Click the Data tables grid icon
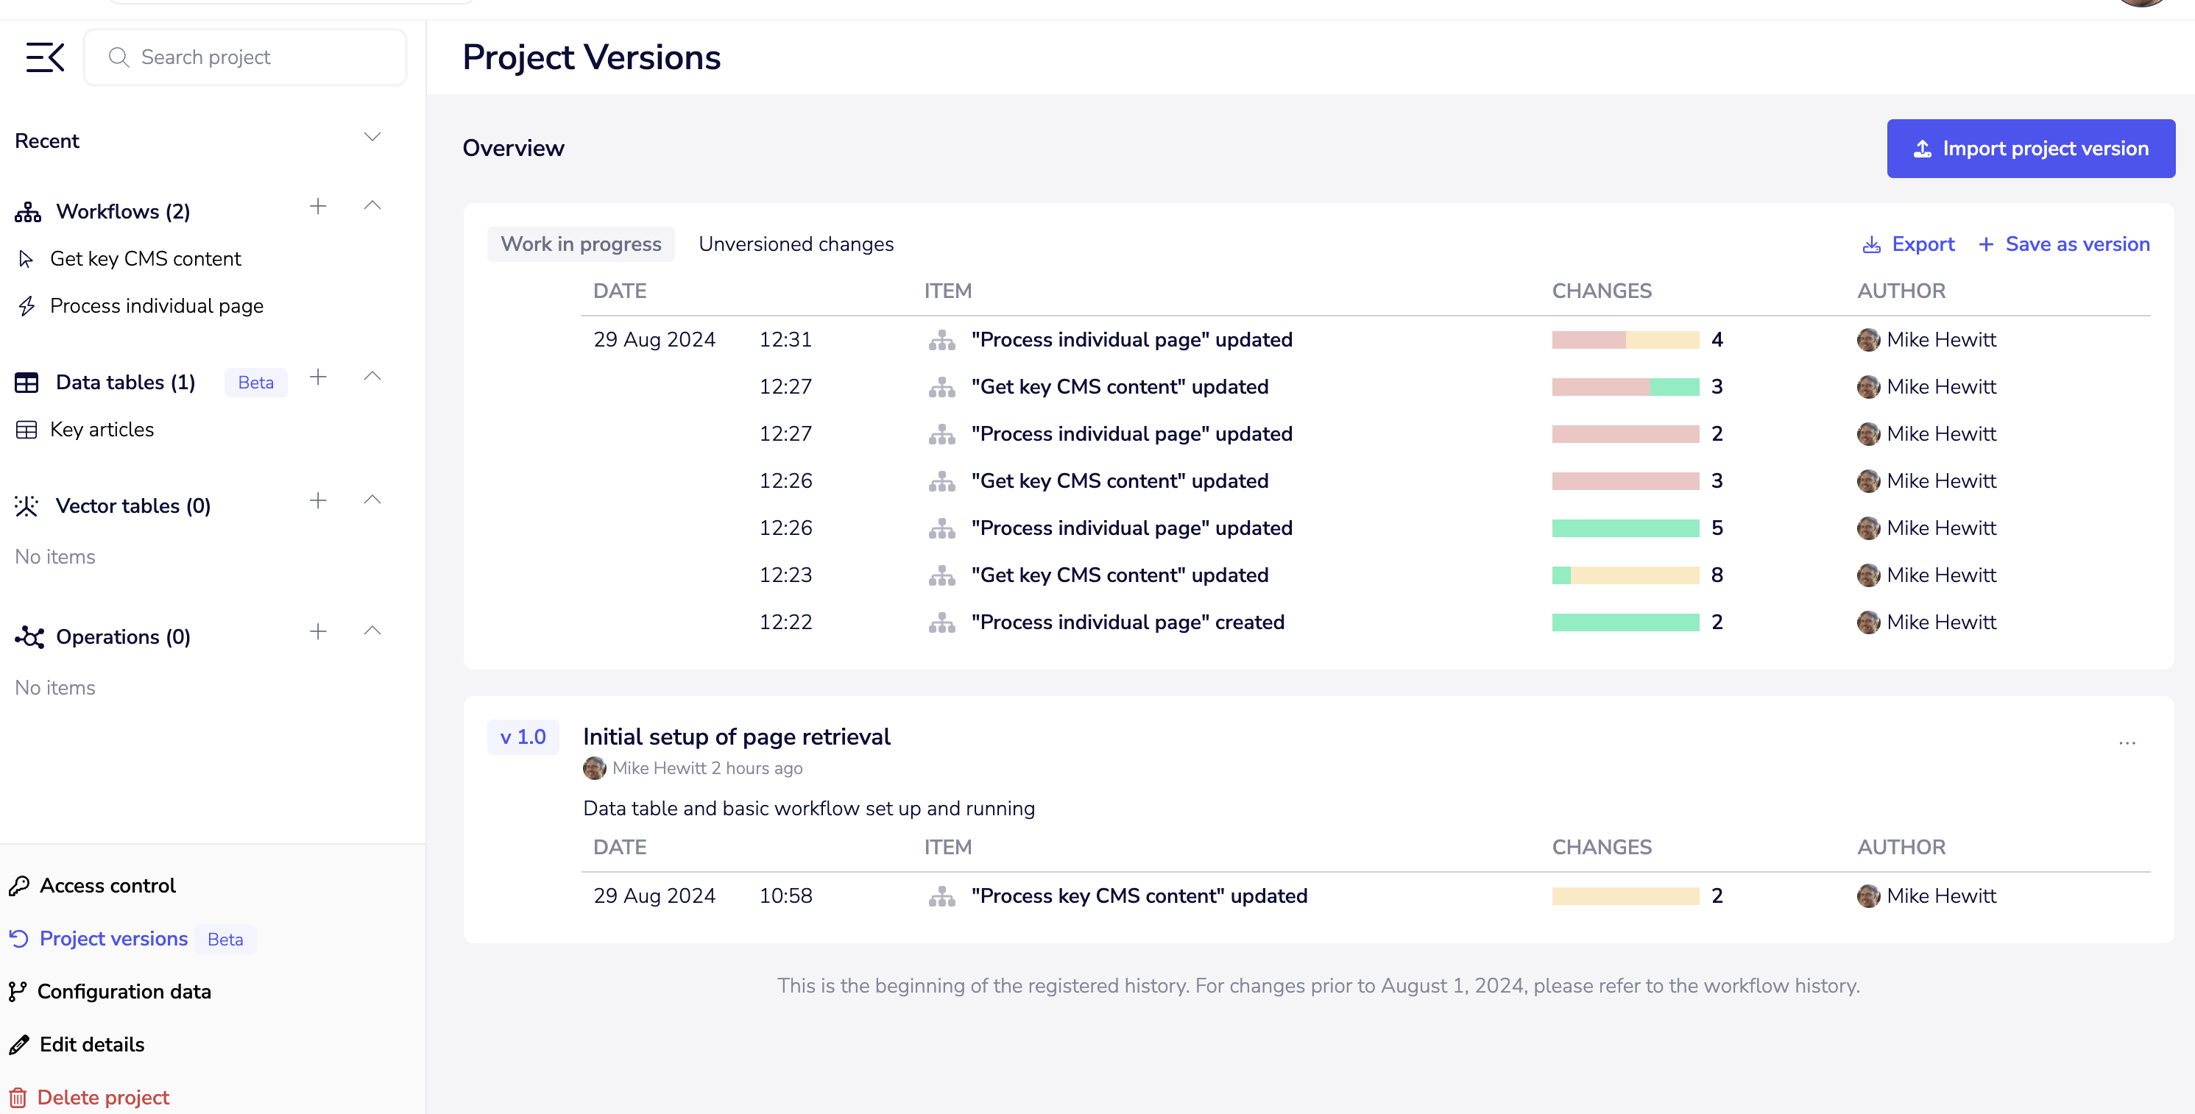Screen dimensions: 2195x1114 tap(26, 382)
